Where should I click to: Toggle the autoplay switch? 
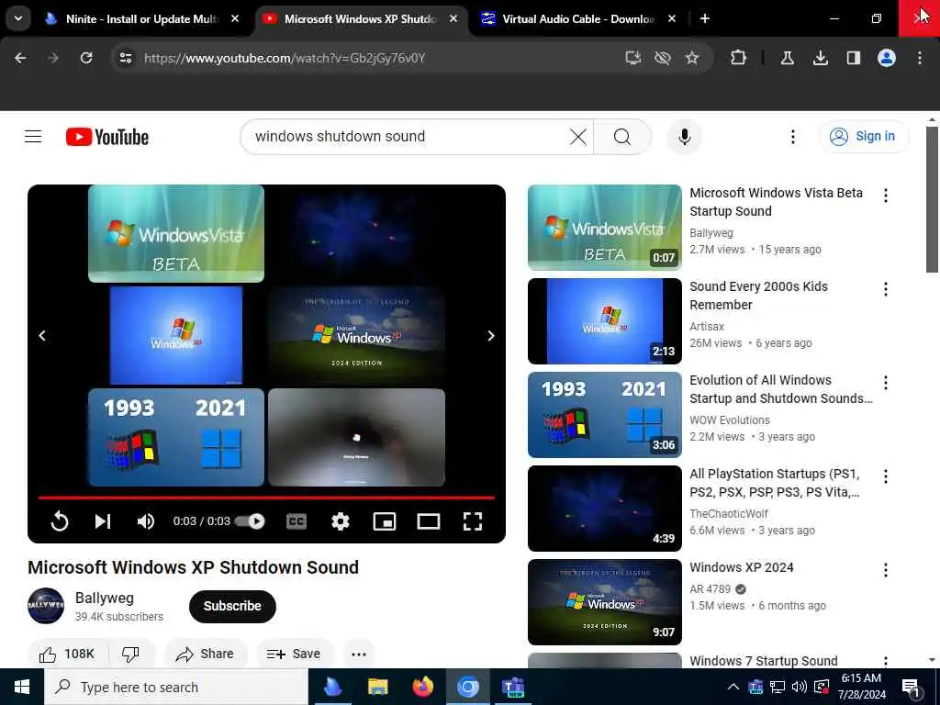point(250,521)
